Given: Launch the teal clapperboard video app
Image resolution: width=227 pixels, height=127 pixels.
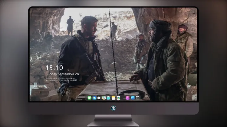Looking at the screenshot, I should [x=108, y=98].
